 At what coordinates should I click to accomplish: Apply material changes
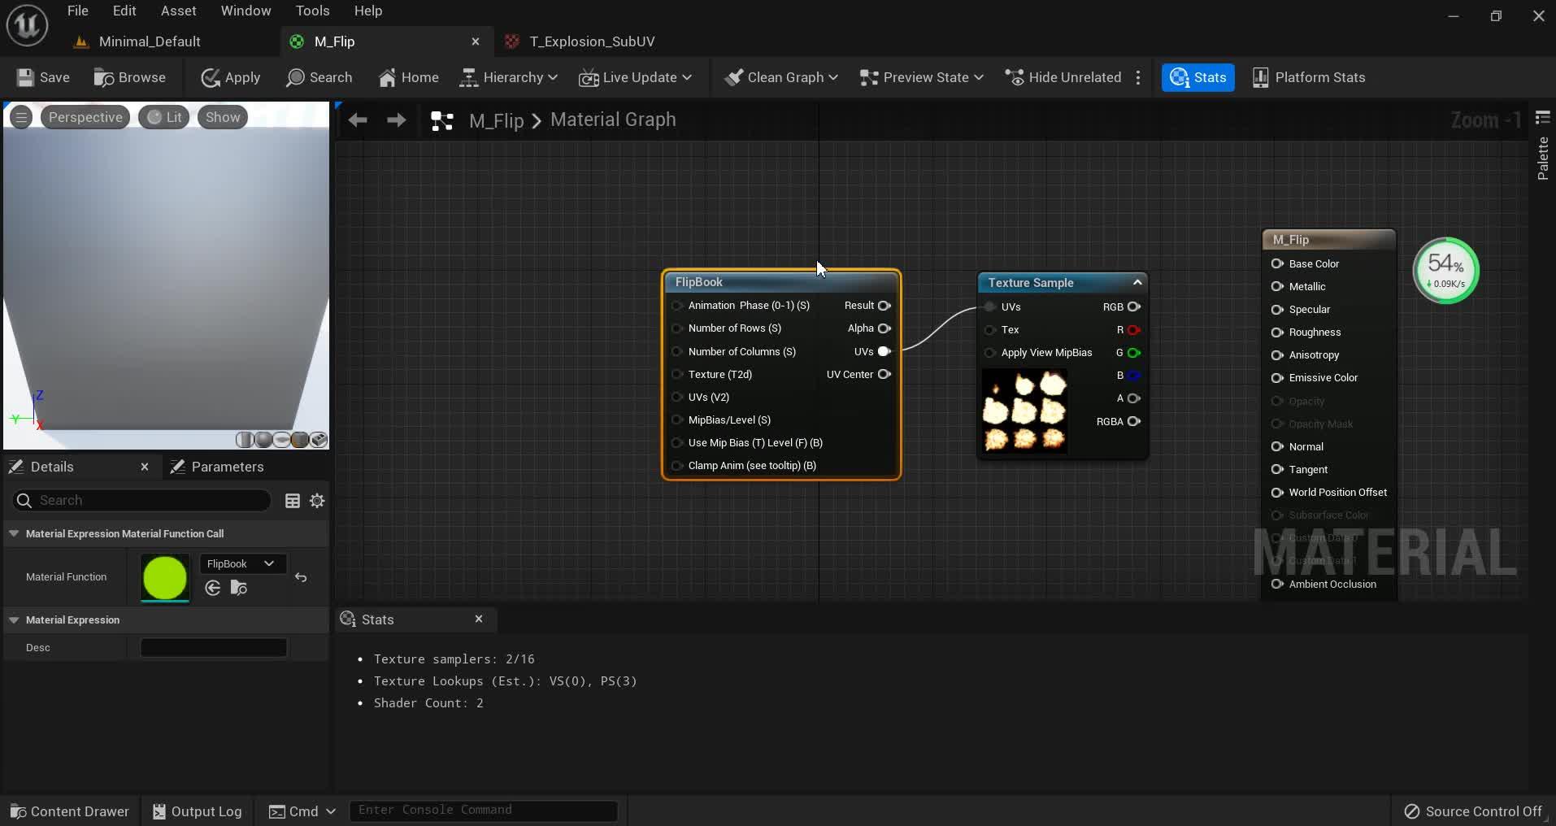(231, 77)
